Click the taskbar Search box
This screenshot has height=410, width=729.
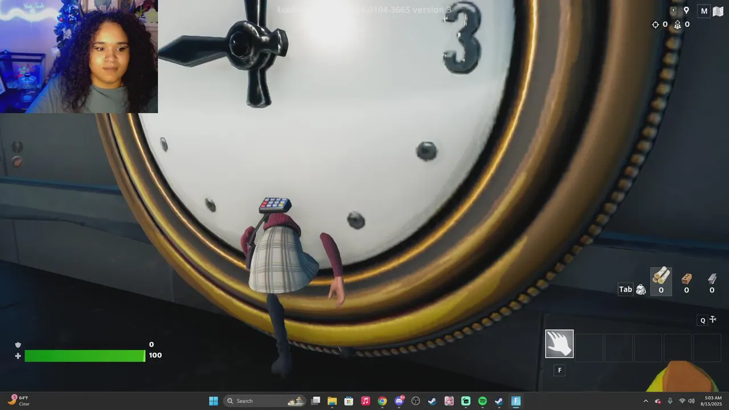[265, 401]
